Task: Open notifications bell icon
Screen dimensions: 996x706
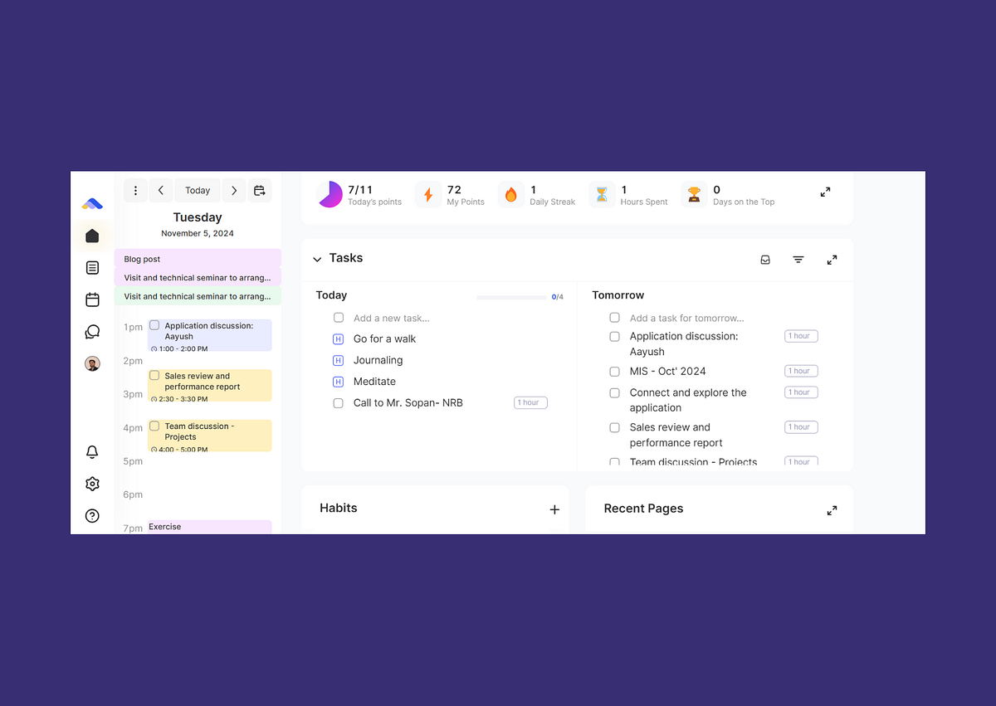Action: pyautogui.click(x=92, y=452)
